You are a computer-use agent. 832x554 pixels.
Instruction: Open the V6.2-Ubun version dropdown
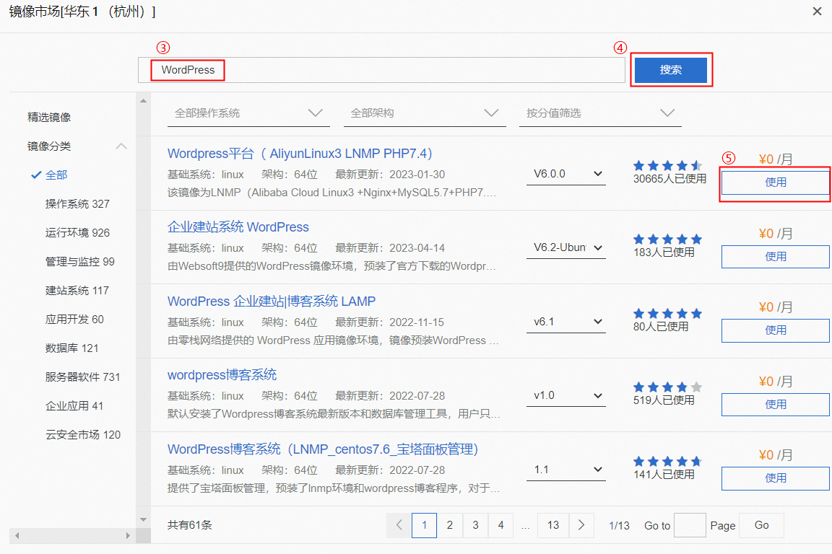[x=565, y=247]
